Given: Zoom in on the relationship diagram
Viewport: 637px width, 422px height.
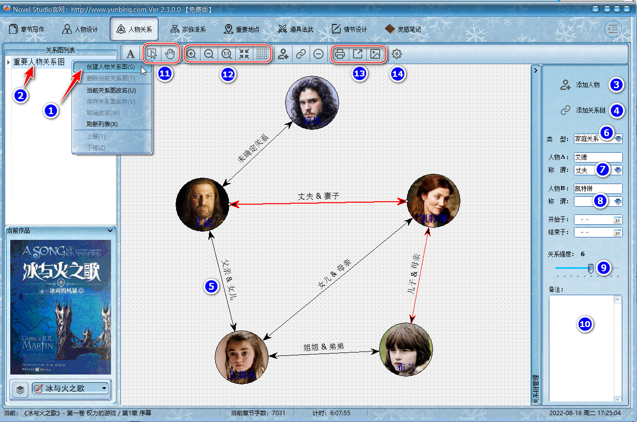Looking at the screenshot, I should (191, 54).
